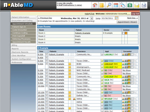Open the Home icon in top toolbar
Screen dimensions: 150x112
point(95,5)
